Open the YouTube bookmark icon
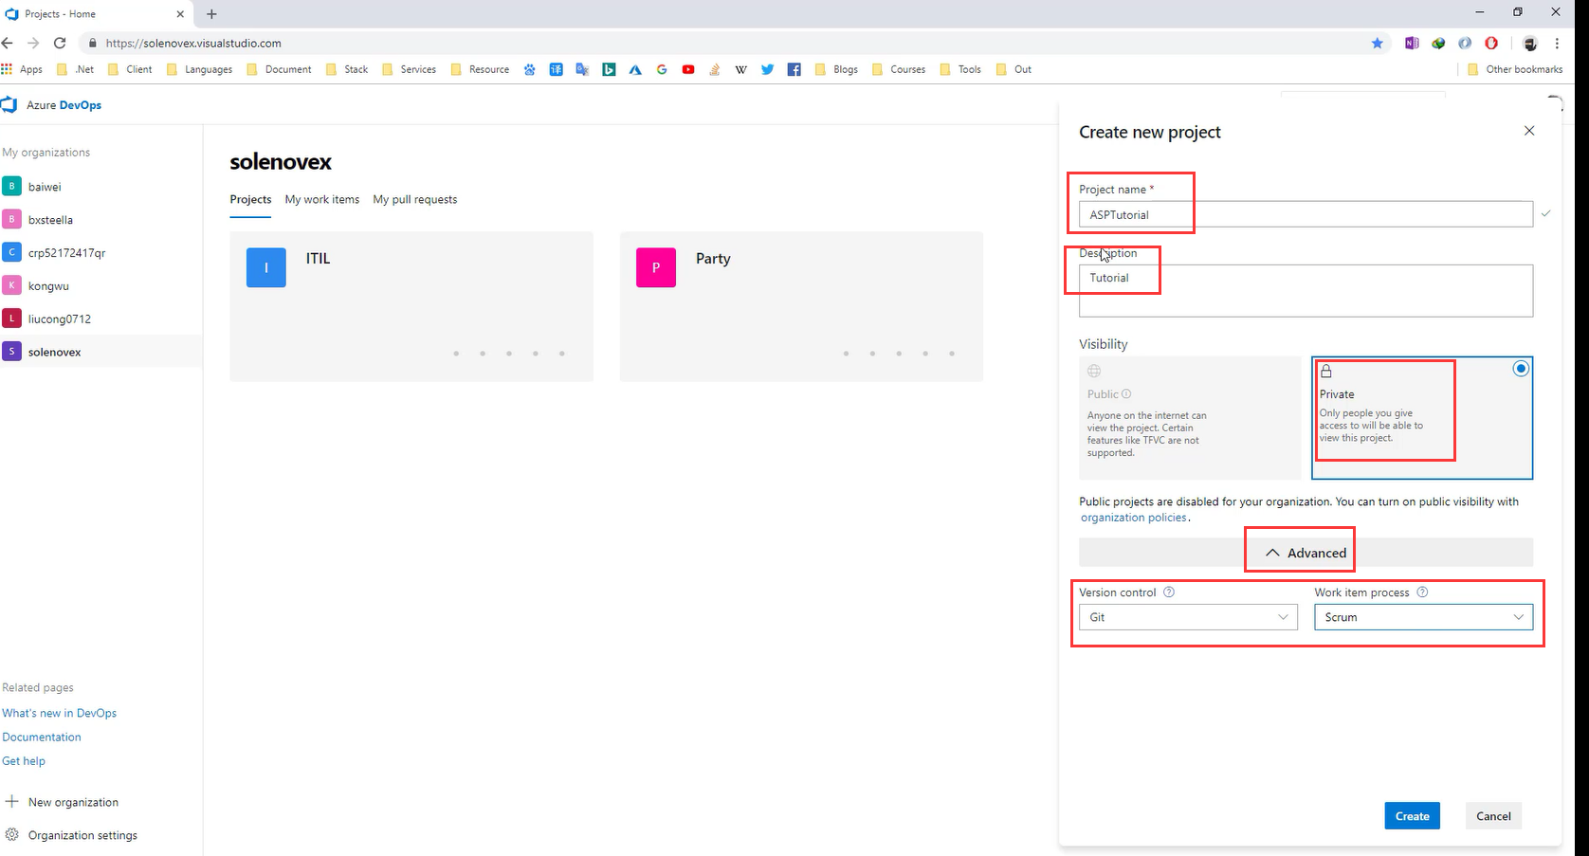Screen dimensions: 1589x856 click(x=688, y=69)
